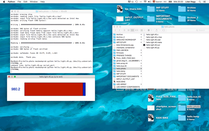Go back in hello.photo Finder window

(115, 30)
